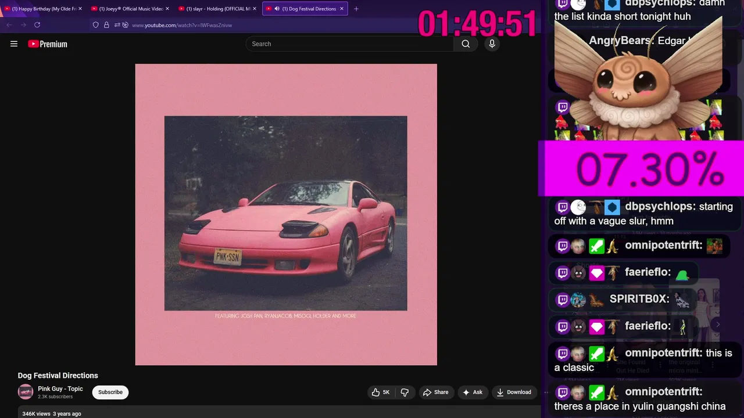Dislike the video with thumbs down
The image size is (744, 418).
pos(405,392)
